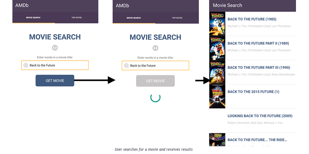Click the left screen 'Enter words in a movie title' label
The image size is (309, 154).
point(55,58)
